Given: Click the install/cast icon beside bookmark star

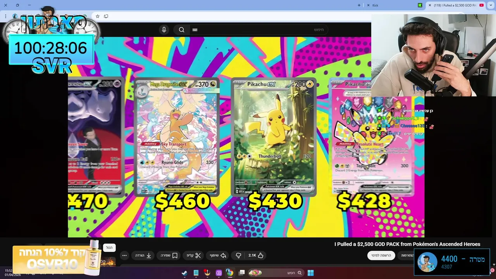Looking at the screenshot, I should [x=106, y=16].
